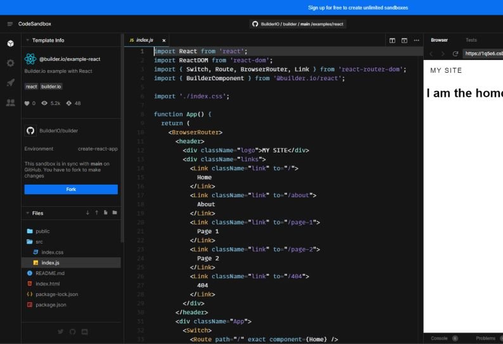503x344 pixels.
Task: Collapse the Files section
Action: click(x=27, y=213)
